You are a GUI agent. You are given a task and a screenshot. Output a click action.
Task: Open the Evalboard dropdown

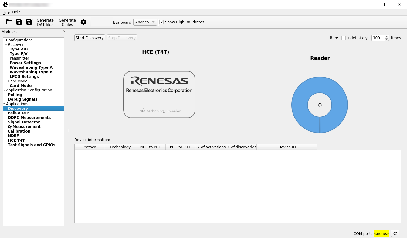coord(145,22)
